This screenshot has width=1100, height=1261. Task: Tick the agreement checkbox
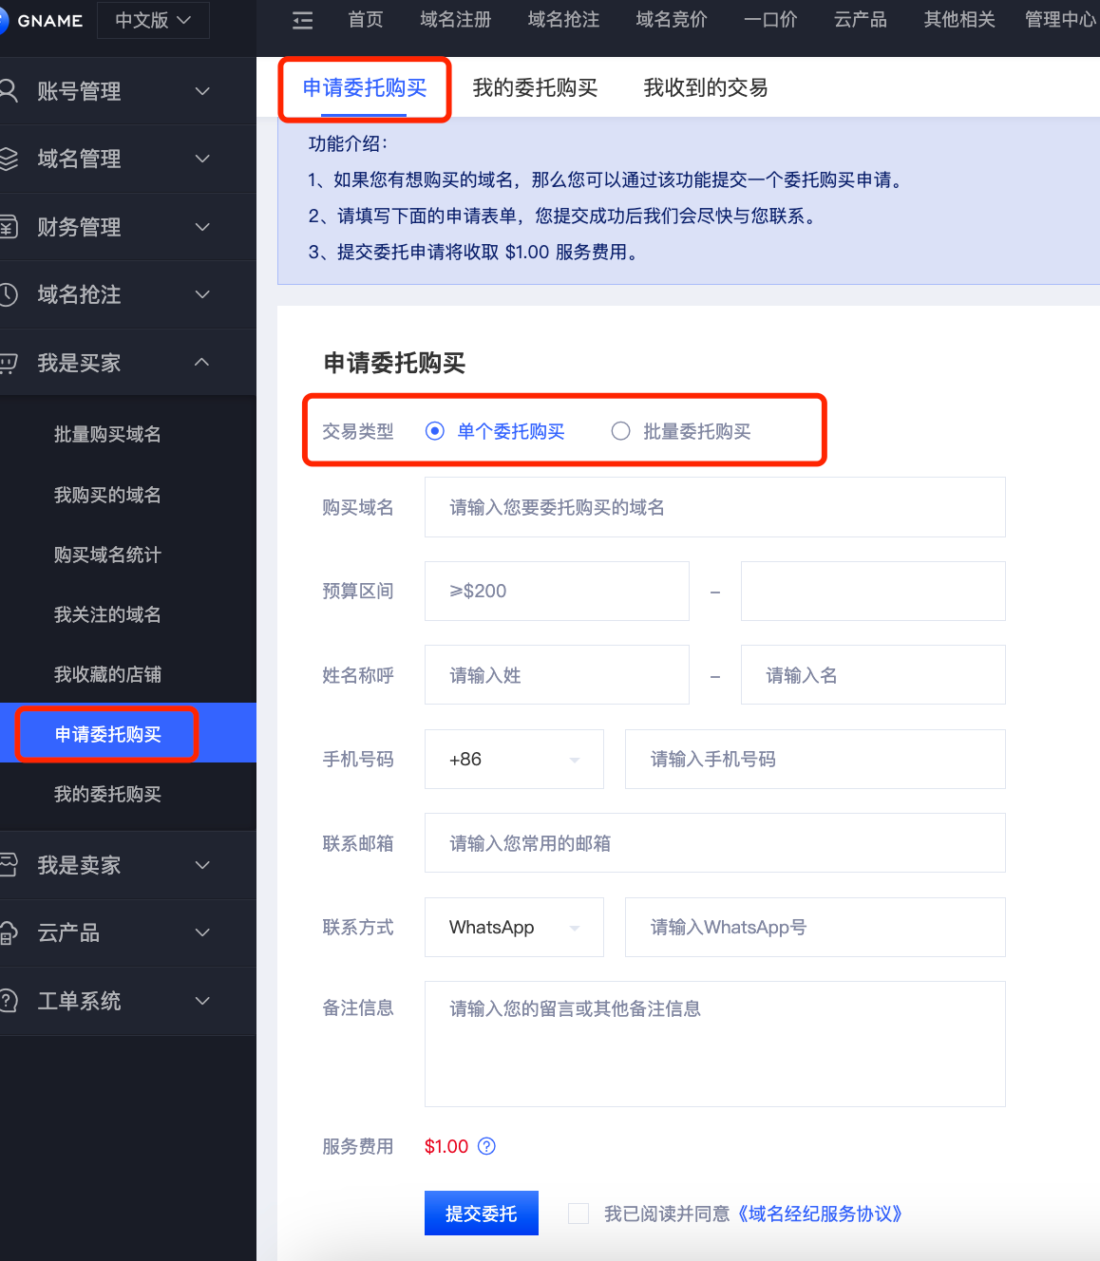[578, 1214]
